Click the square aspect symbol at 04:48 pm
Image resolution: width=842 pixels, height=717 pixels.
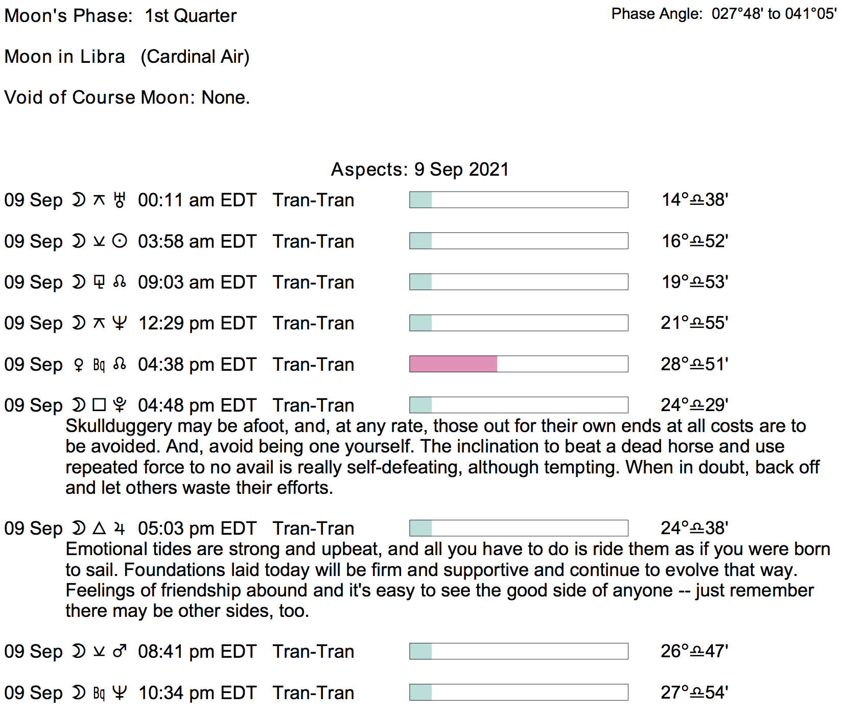pos(99,405)
